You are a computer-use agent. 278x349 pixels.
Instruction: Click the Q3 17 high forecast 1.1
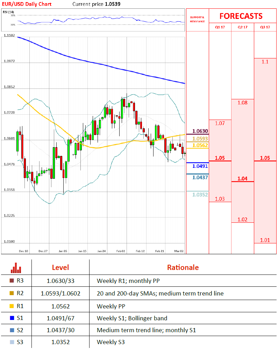pos(265,62)
